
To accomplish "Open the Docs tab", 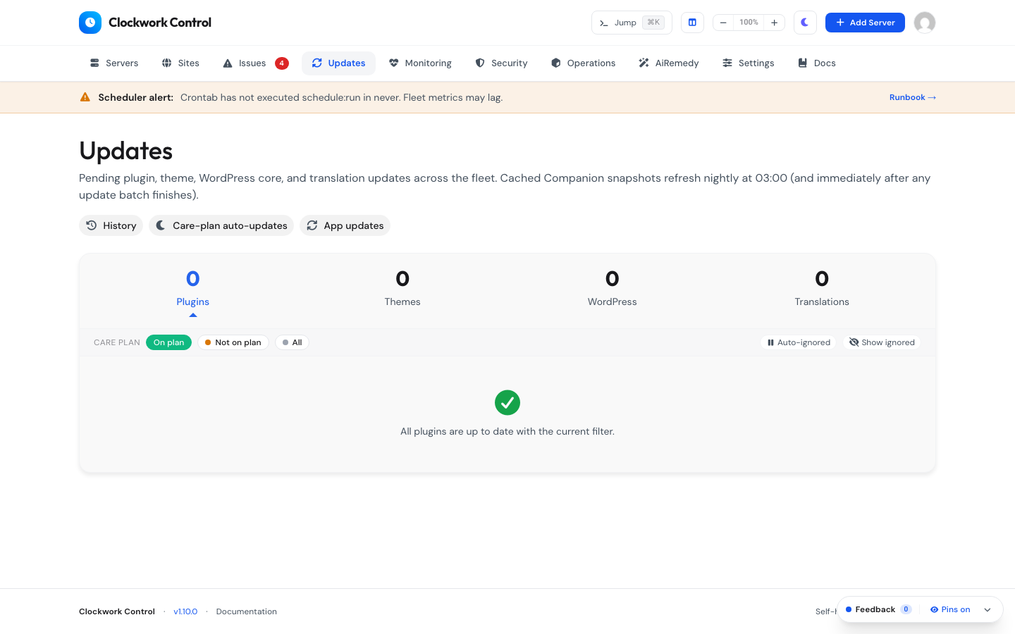I will tap(817, 63).
